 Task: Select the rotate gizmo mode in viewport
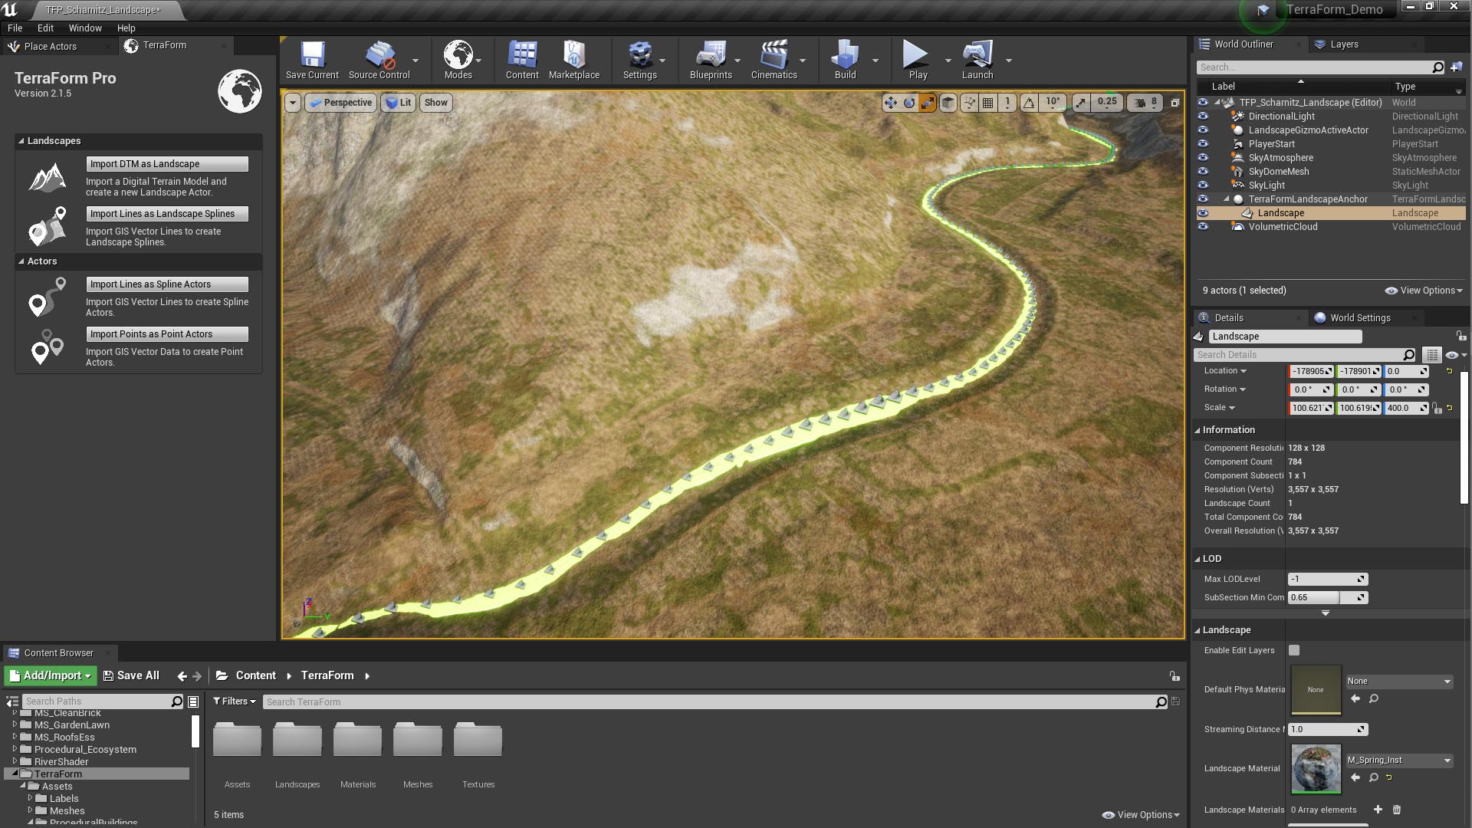coord(909,102)
